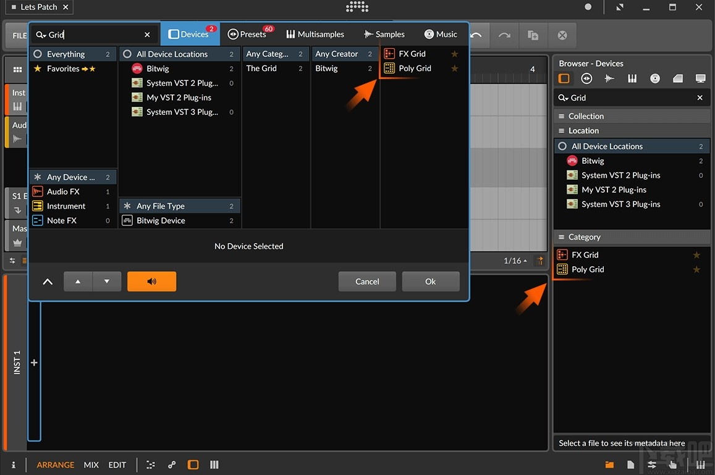The height and width of the screenshot is (475, 715).
Task: Select Any File Type filter
Action: (180, 206)
